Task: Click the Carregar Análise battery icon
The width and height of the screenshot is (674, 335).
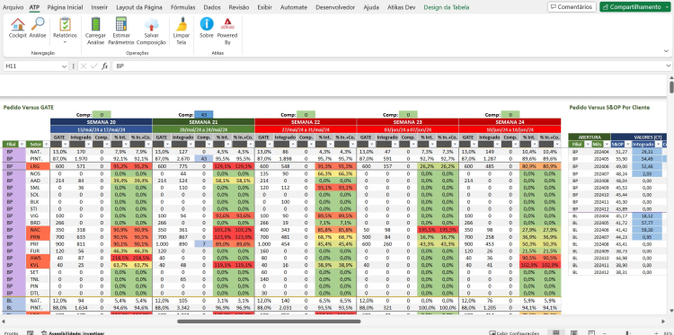Action: click(95, 24)
